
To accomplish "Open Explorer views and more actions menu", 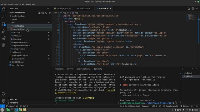I will [48, 8].
